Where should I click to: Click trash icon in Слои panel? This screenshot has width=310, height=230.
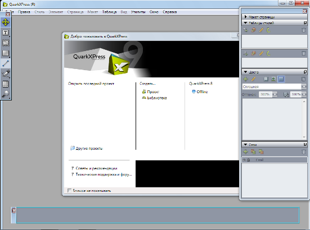pos(304,151)
